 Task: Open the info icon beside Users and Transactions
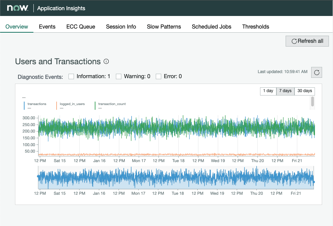click(106, 62)
